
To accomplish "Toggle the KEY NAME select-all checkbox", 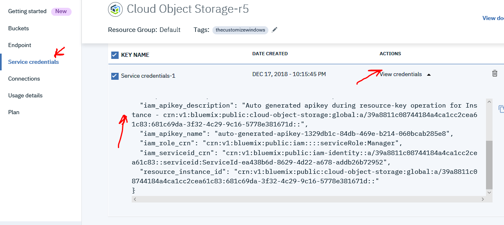I will click(x=115, y=55).
